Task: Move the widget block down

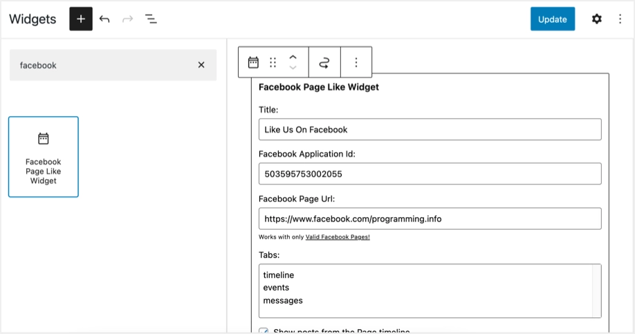Action: click(293, 68)
